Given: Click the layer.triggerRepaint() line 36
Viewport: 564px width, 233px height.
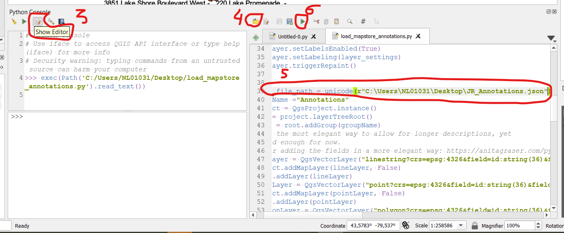Looking at the screenshot, I should tap(314, 66).
